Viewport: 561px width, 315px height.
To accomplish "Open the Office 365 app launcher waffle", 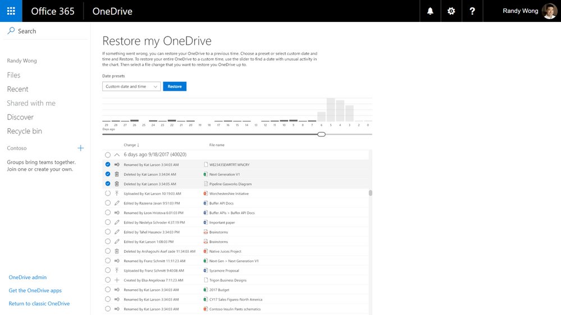I will tap(11, 11).
